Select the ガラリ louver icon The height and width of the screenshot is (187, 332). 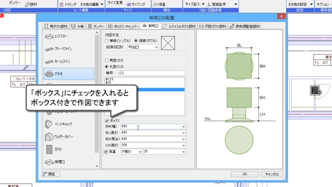pos(49,149)
